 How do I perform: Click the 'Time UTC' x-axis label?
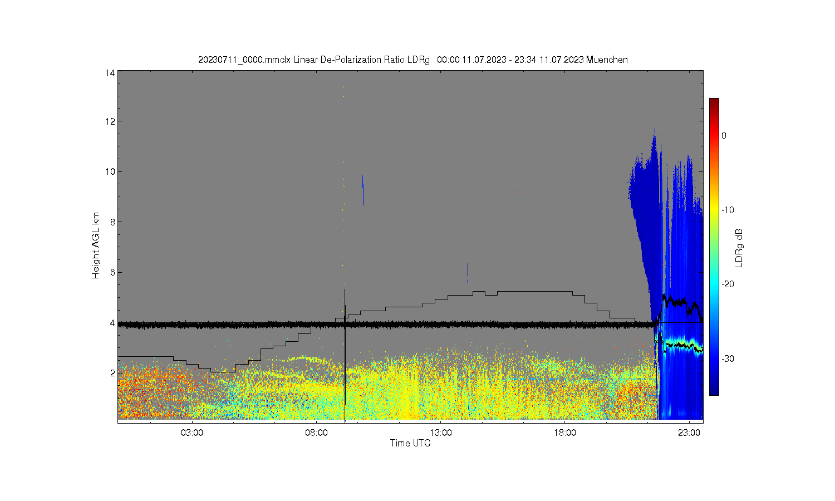pos(410,443)
